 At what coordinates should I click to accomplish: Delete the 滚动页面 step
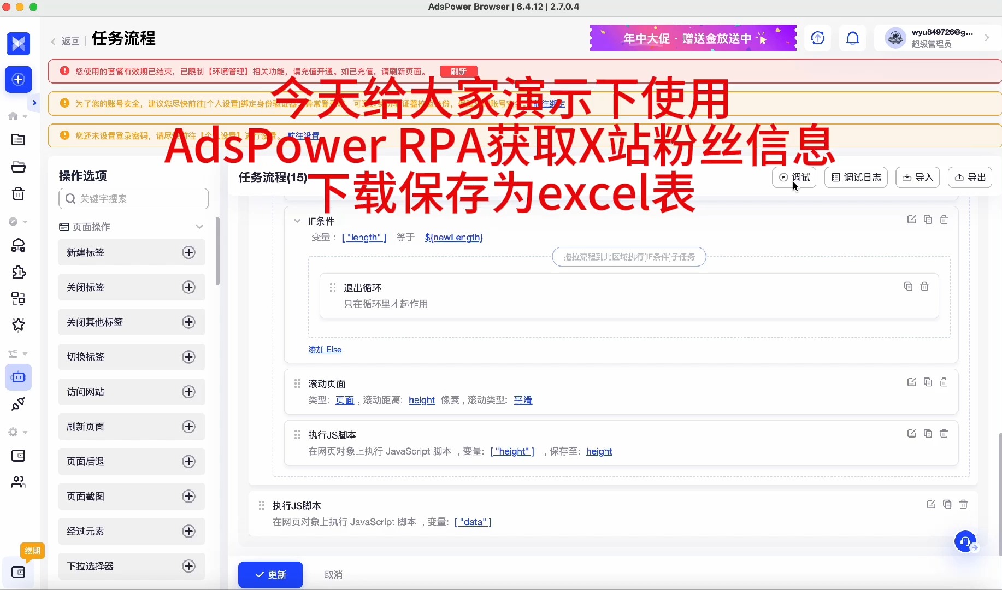[x=944, y=382]
